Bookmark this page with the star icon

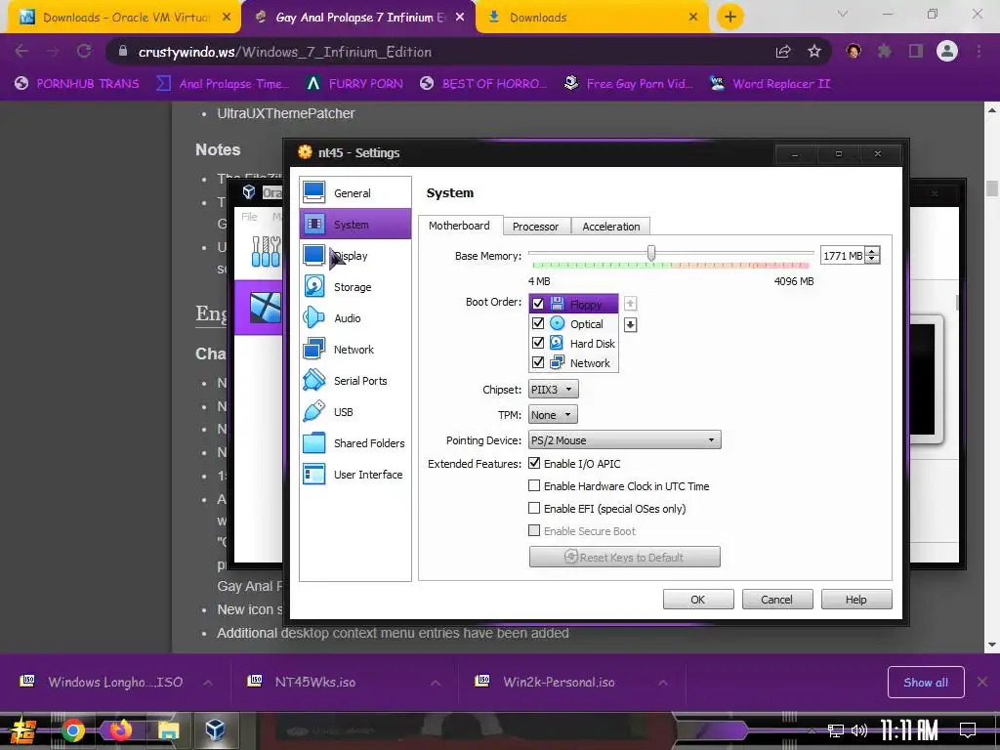click(814, 52)
